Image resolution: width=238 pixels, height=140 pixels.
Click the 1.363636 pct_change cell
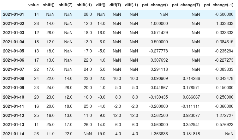pos(160,134)
